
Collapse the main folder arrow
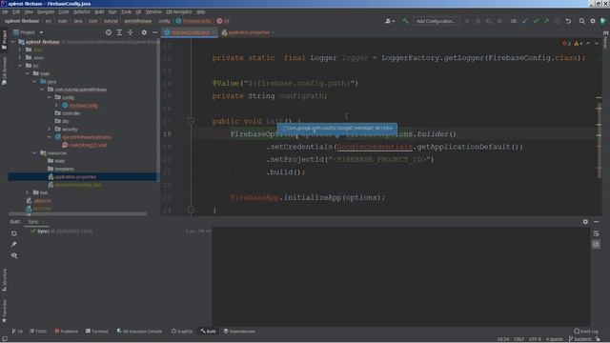(28, 73)
